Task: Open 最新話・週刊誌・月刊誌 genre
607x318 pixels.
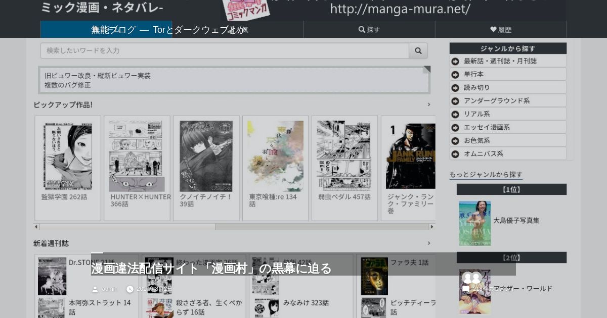Action: pos(508,61)
